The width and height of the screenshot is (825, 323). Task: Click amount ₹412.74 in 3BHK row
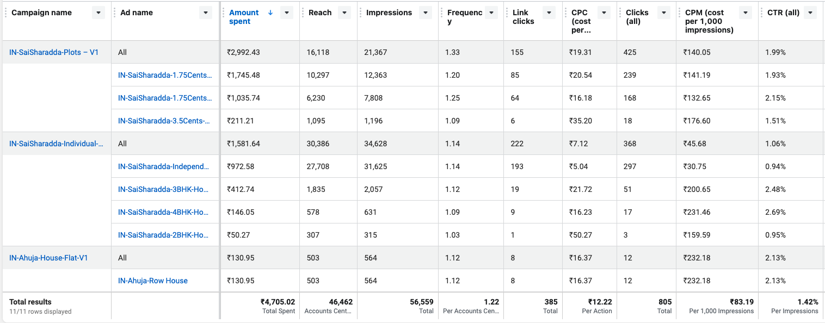click(241, 189)
